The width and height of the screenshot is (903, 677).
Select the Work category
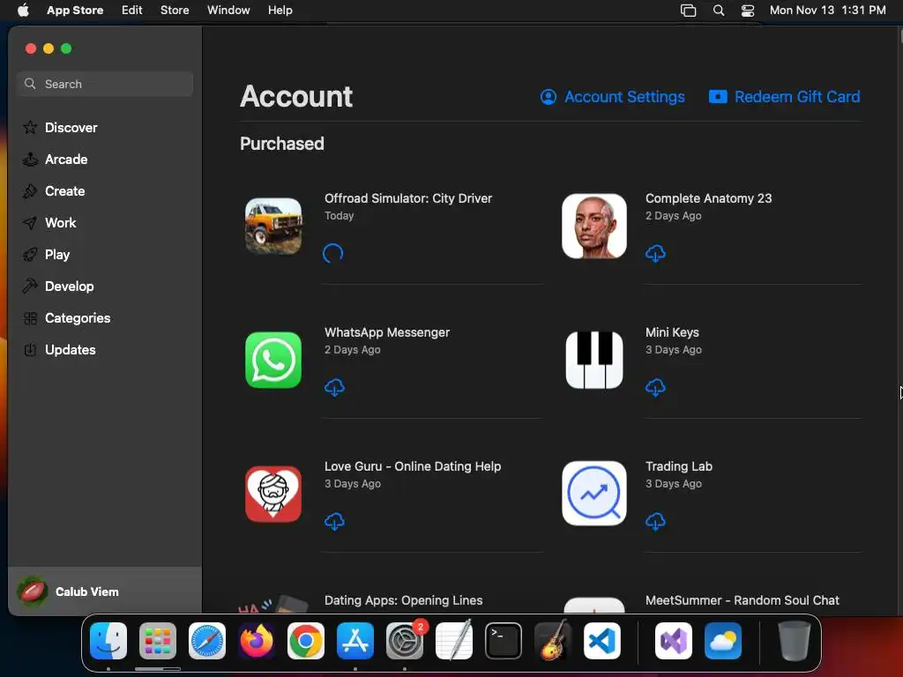point(49,222)
